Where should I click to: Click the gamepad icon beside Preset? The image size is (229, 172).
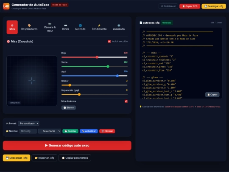pos(7,124)
